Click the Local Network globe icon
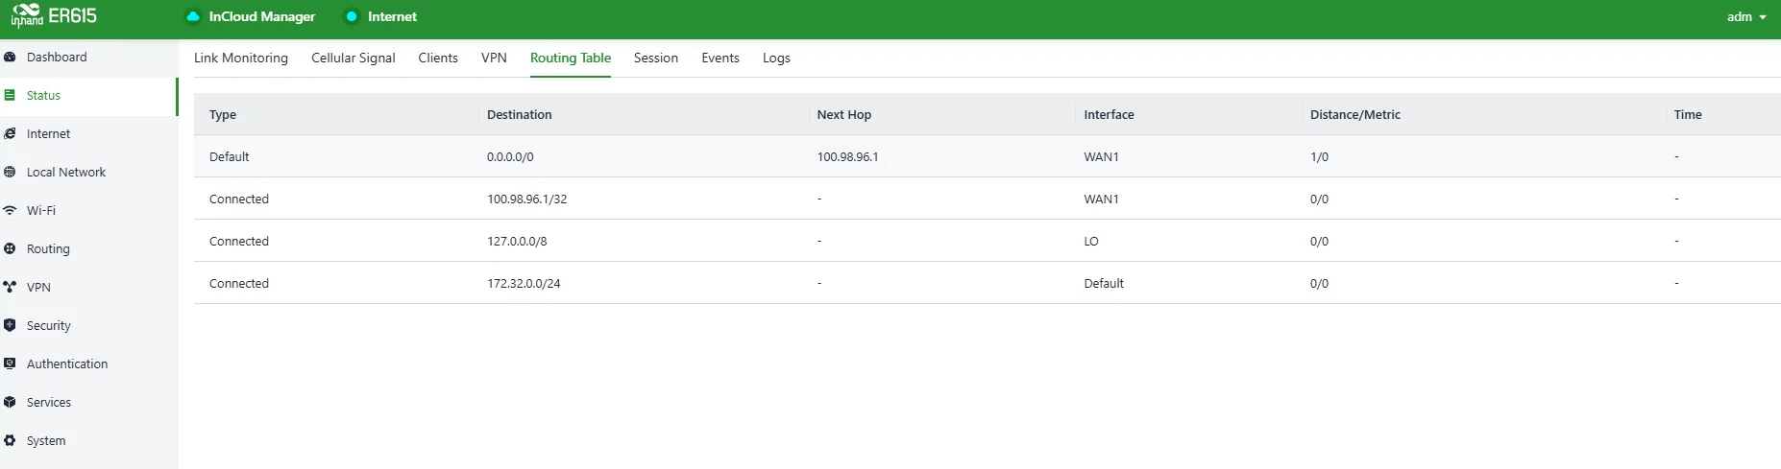Image resolution: width=1781 pixels, height=469 pixels. coord(10,172)
